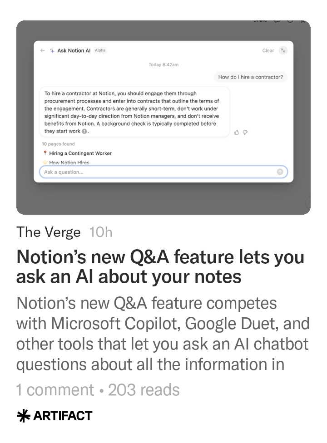Click the article summary text
Screen dimensions: 327x443
click(163, 334)
